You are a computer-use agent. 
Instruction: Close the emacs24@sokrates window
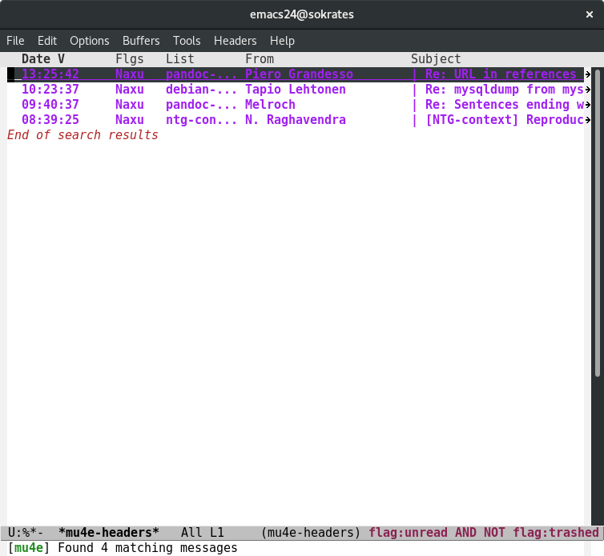coord(590,14)
